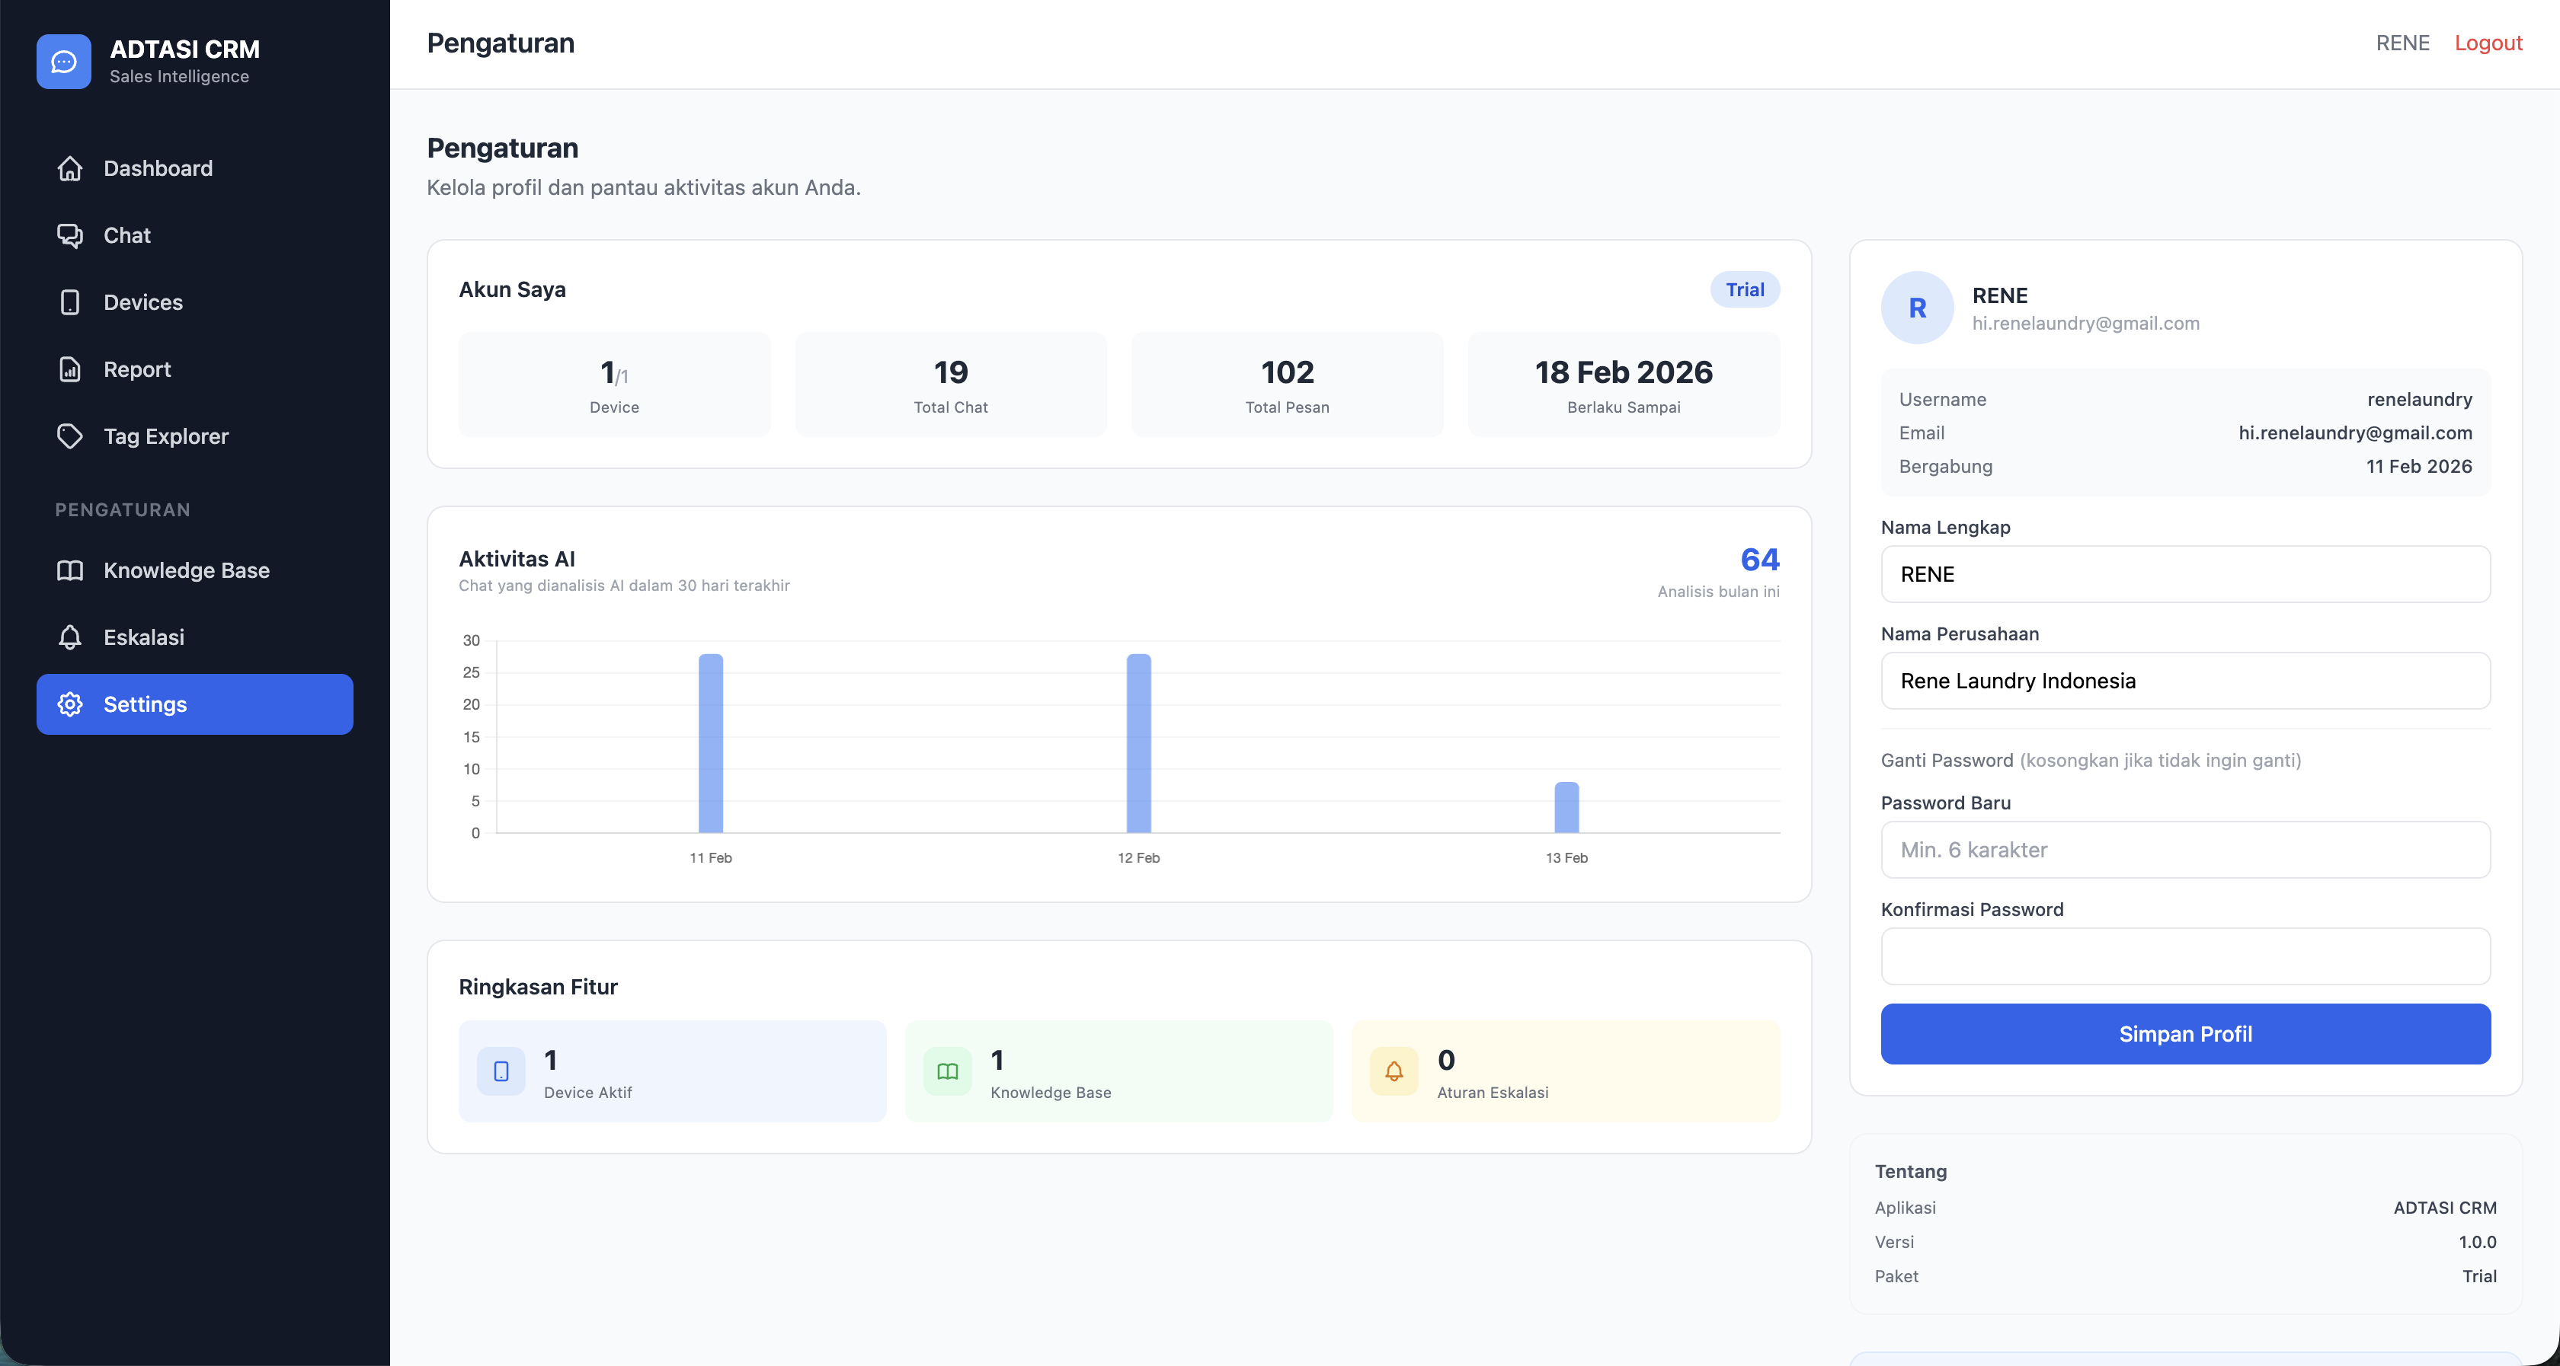Screen dimensions: 2560x1366
Task: Click the Nama Lengkap input field
Action: tap(2184, 574)
